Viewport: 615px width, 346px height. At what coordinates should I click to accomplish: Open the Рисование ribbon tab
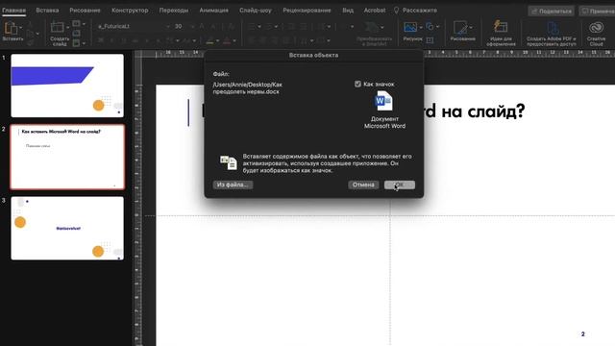coord(86,11)
